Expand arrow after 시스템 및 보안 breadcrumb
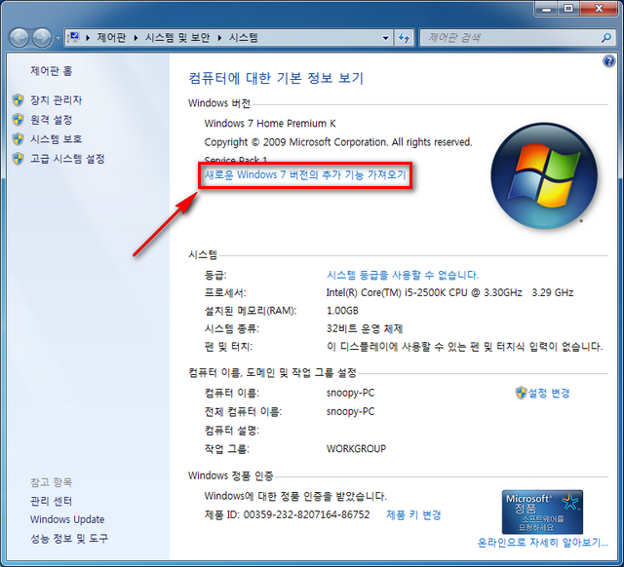 tap(219, 38)
